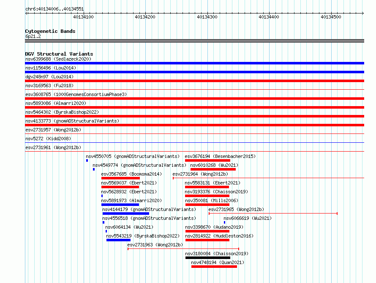Click the red bar under nsv6010268 (Wu2021)
Viewport: 376px width, 283px height.
213,169
